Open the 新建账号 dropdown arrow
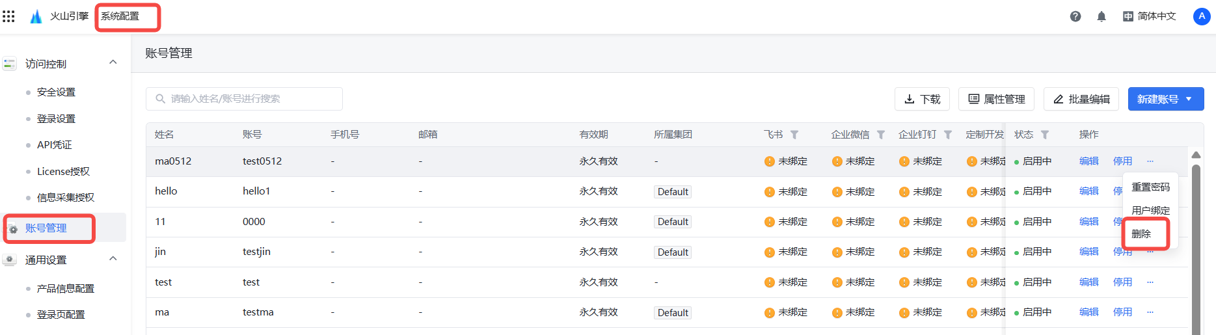This screenshot has height=335, width=1216. click(1189, 99)
